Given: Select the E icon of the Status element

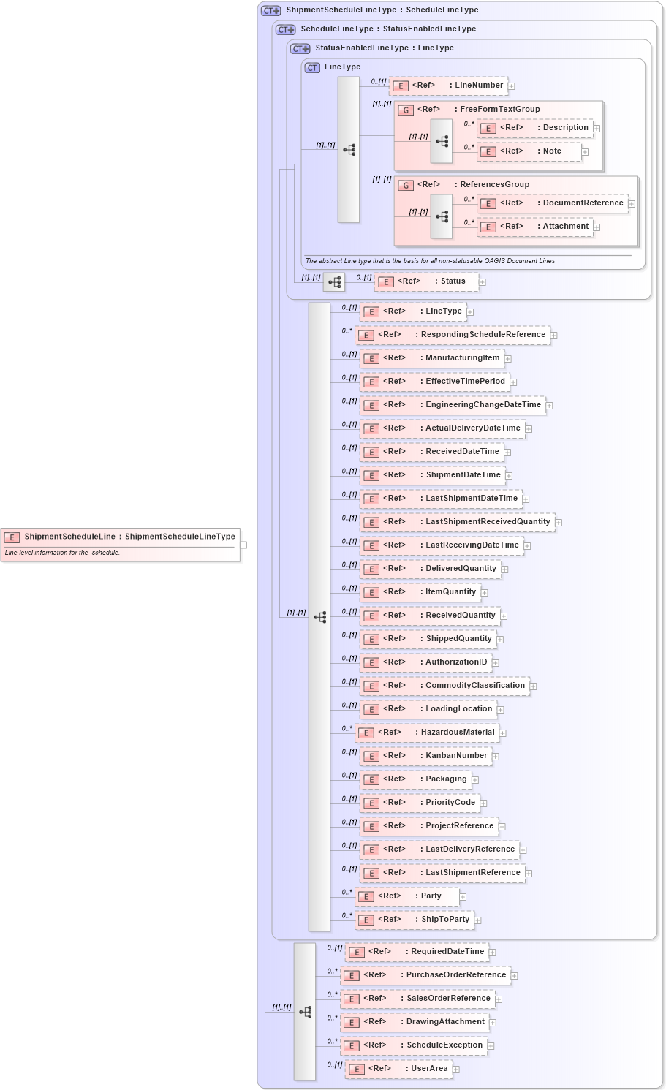Looking at the screenshot, I should coord(386,281).
